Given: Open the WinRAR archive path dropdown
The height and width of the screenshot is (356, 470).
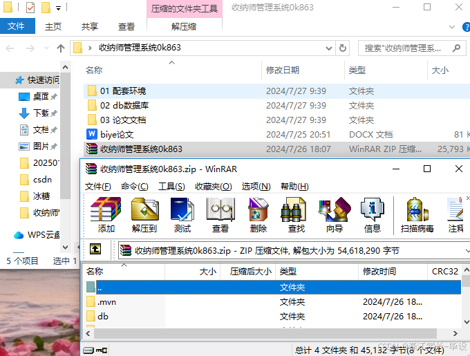Looking at the screenshot, I should click(x=467, y=250).
